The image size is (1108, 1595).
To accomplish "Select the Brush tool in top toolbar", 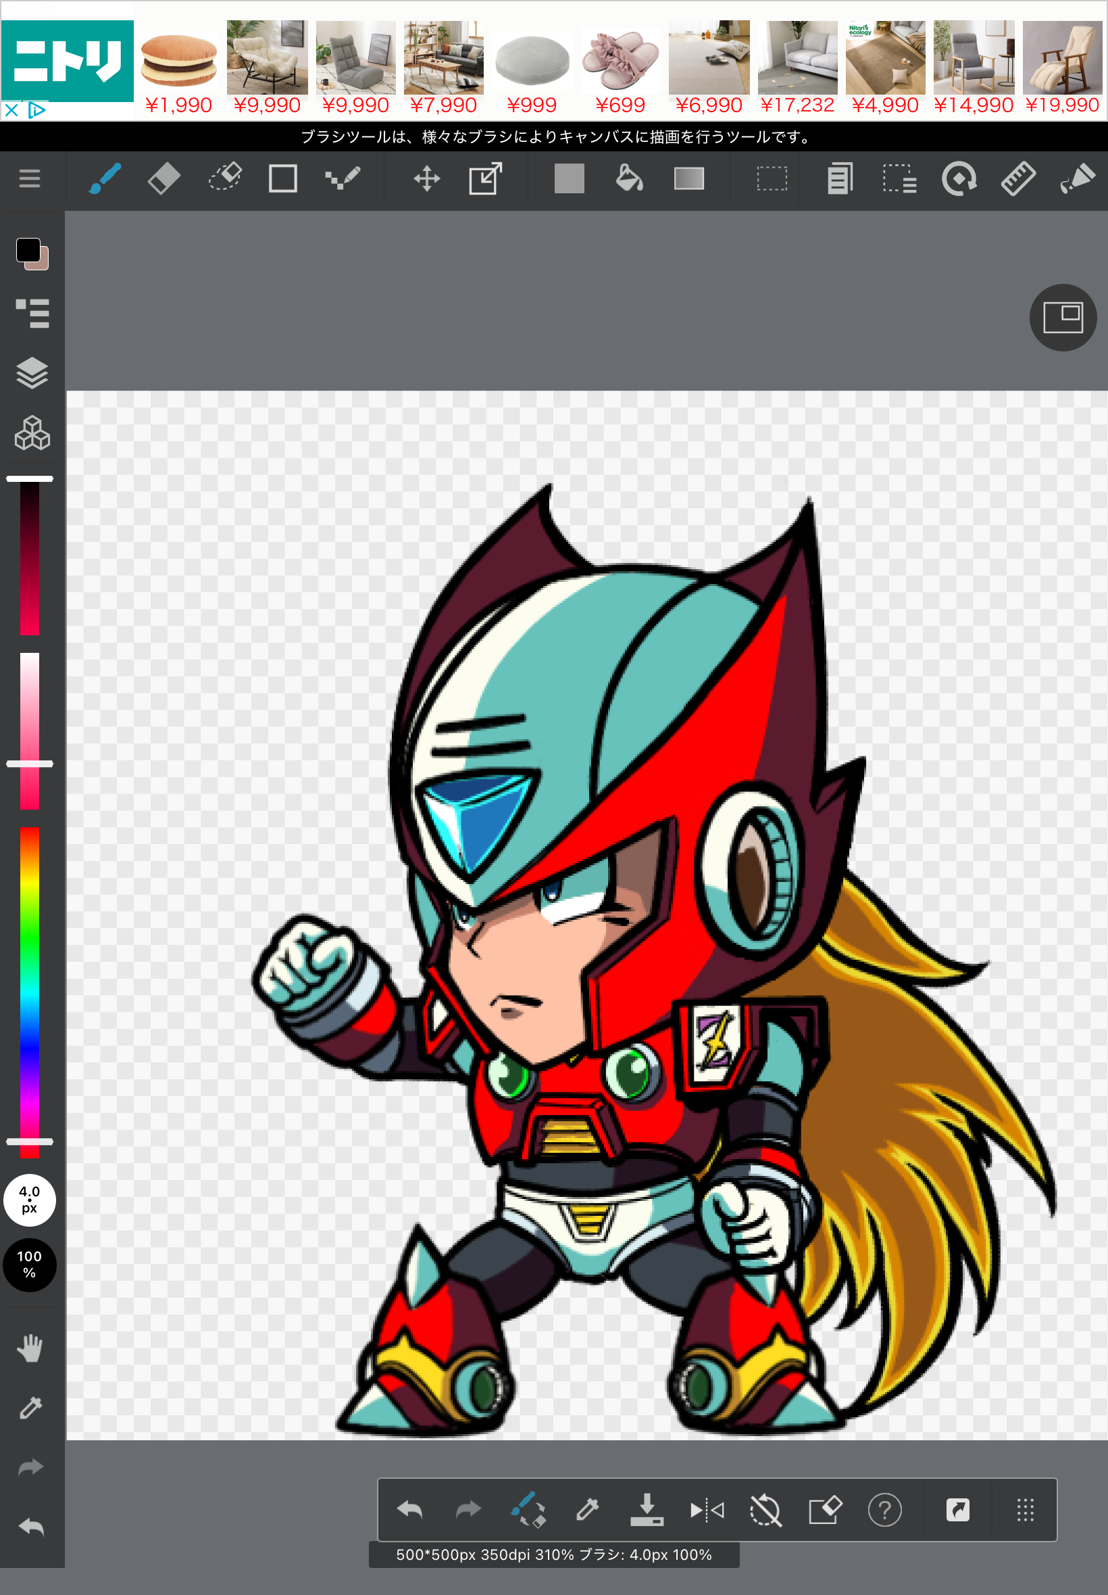I will point(105,179).
